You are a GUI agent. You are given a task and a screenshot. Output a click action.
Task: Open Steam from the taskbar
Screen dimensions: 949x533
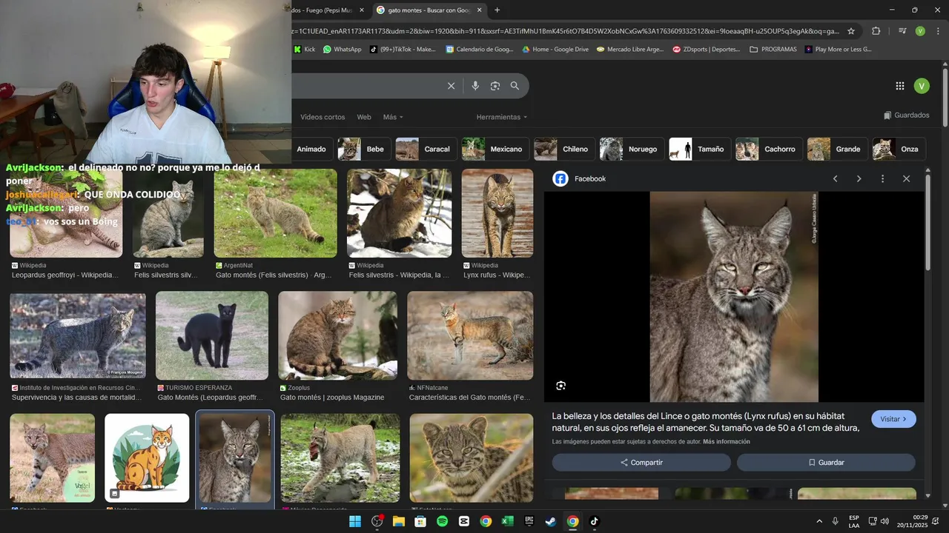pyautogui.click(x=550, y=521)
